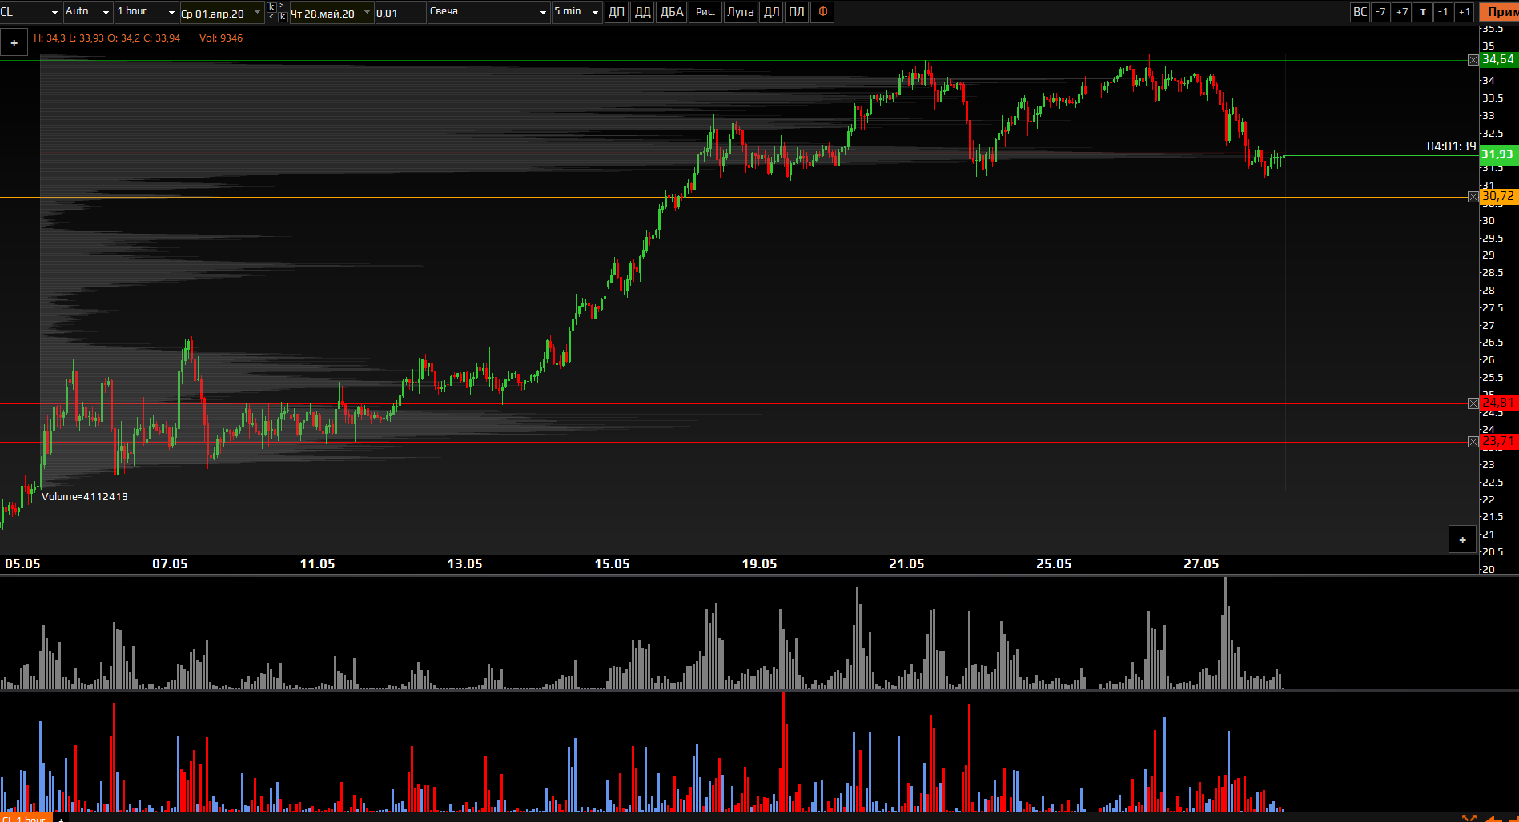The height and width of the screenshot is (822, 1519).
Task: Open the CL symbol dropdown
Action: pos(30,12)
